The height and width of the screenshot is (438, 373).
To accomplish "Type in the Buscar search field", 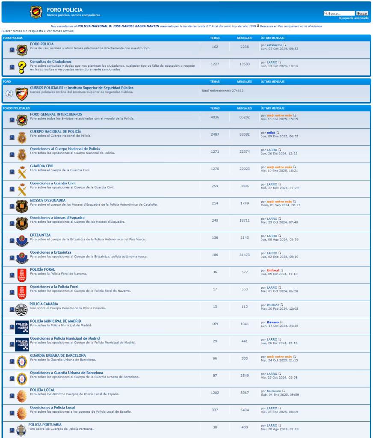I will coord(340,13).
